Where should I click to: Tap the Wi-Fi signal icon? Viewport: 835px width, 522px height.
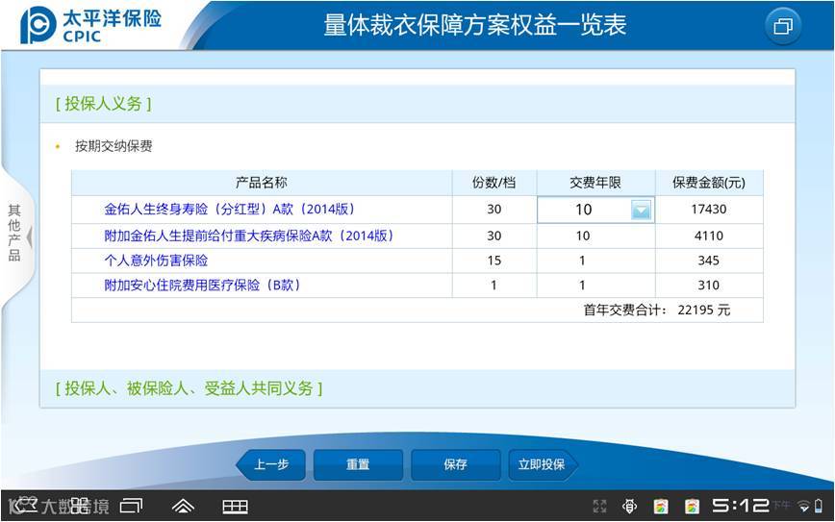click(x=804, y=506)
